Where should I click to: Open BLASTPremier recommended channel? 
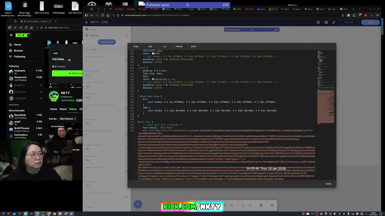pyautogui.click(x=26, y=129)
